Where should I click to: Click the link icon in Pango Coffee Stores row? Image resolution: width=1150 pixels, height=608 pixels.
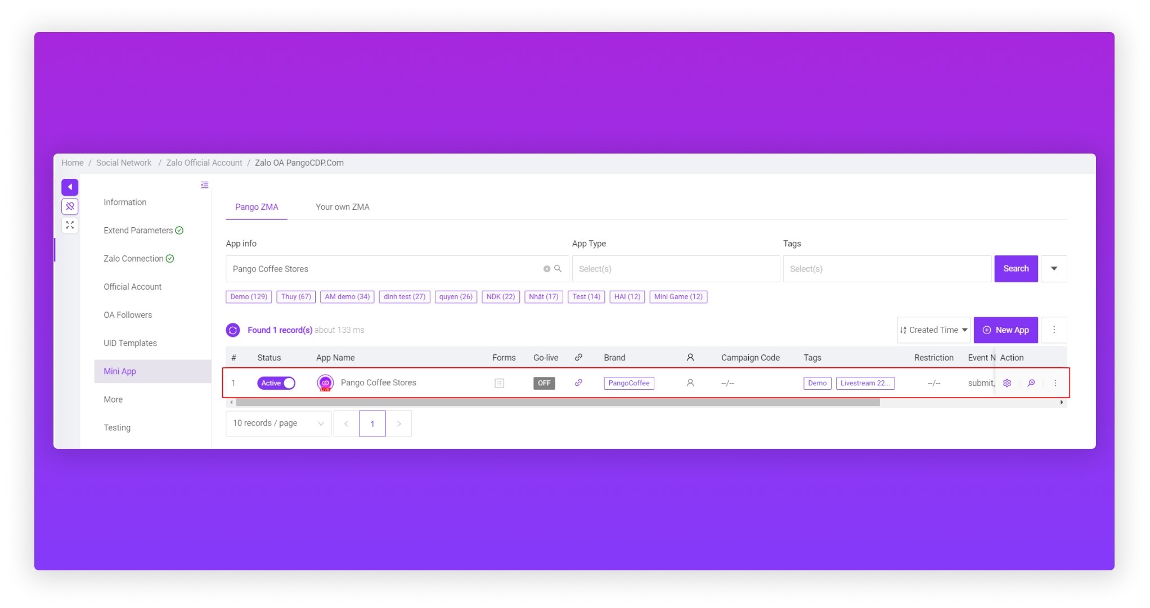[x=578, y=383]
